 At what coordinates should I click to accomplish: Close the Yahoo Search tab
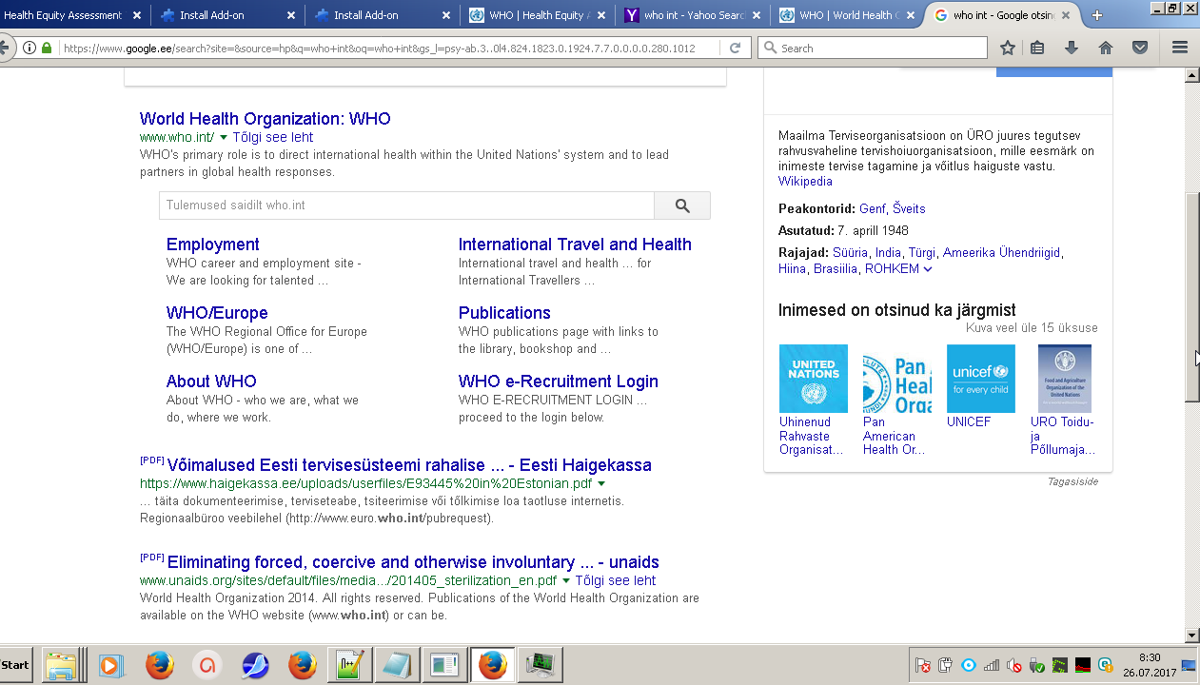coord(758,15)
